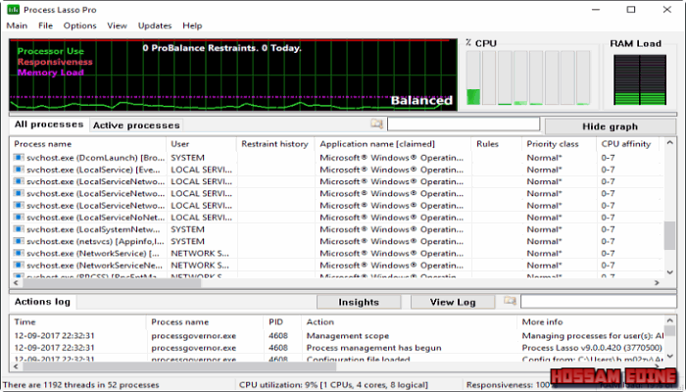Viewport: 686px width, 392px height.
Task: Click the actions log search field
Action: [599, 301]
